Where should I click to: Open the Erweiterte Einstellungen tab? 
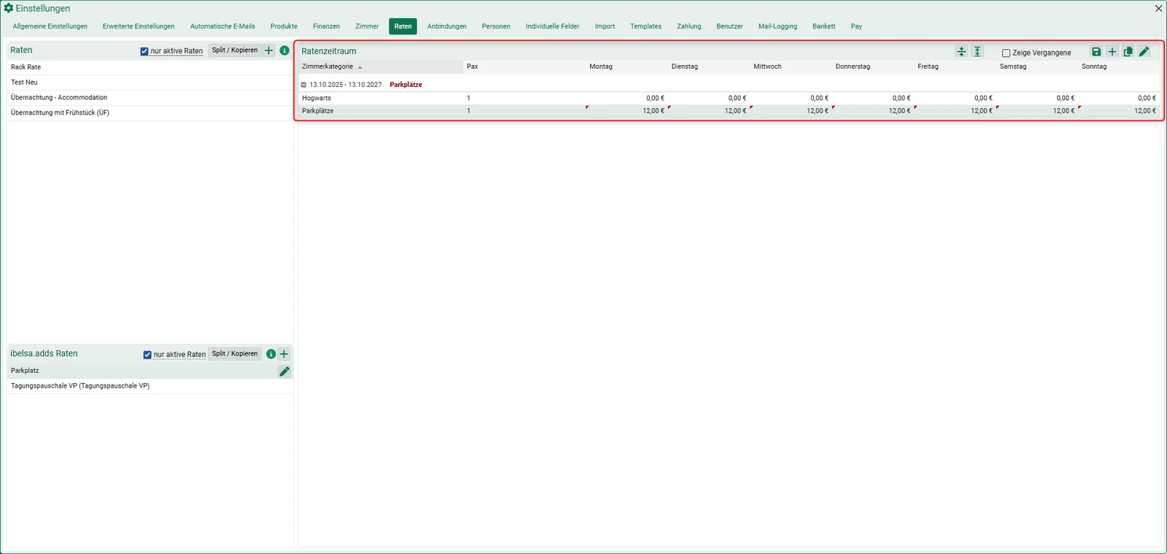point(139,26)
